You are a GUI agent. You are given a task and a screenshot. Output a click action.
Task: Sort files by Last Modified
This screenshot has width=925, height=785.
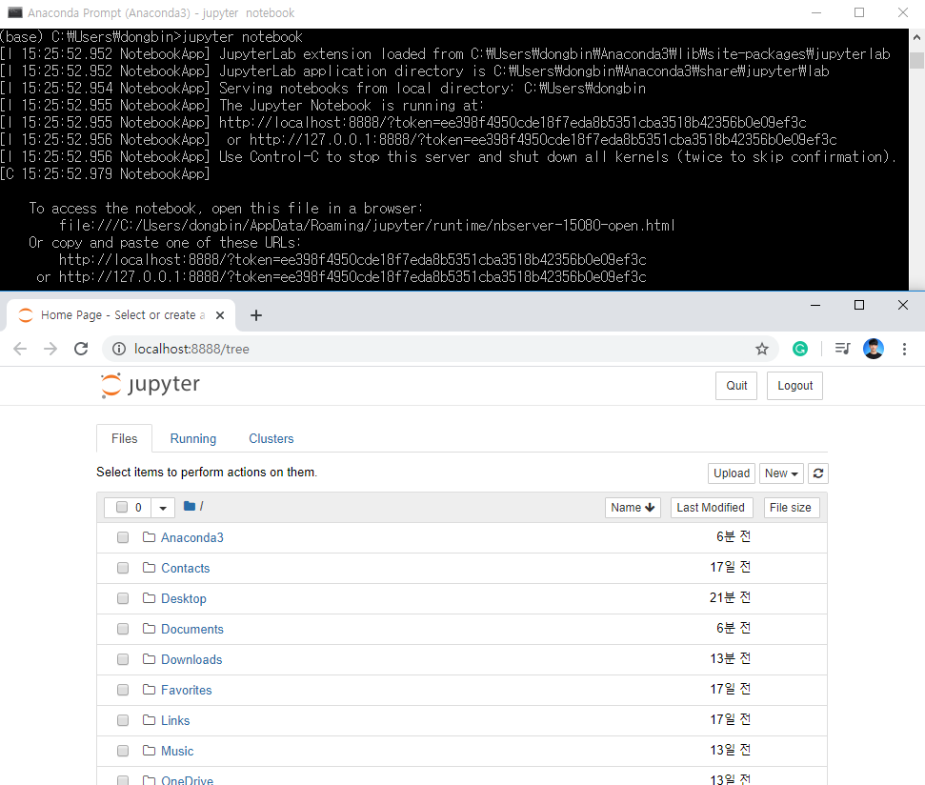pyautogui.click(x=711, y=507)
